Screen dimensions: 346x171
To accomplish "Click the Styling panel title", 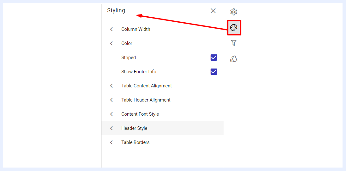I will (116, 10).
